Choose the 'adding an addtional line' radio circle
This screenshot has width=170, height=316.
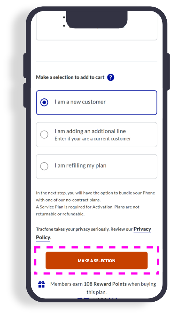point(44,135)
